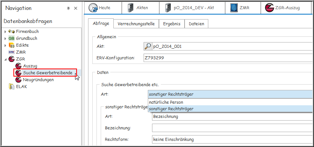Open the pO_2014_DEV - Akt tab

192,8
